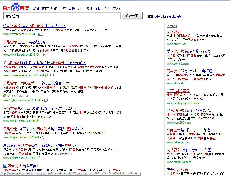The width and height of the screenshot is (230, 176).
Task: Open sidebar ad 网络营销_国内领先,专业化整
Action: click(x=190, y=150)
